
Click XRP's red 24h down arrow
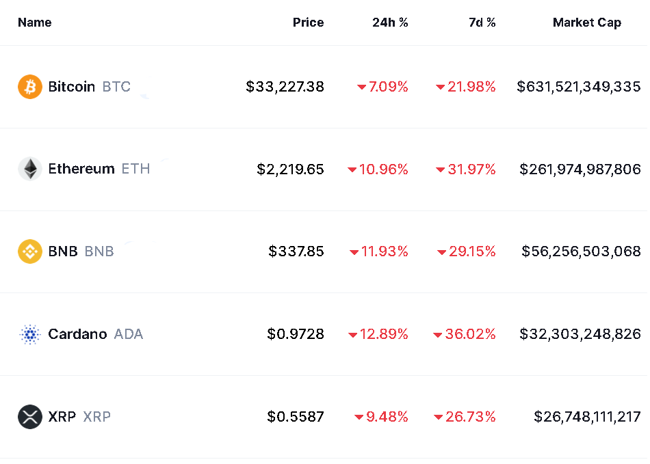click(x=359, y=418)
